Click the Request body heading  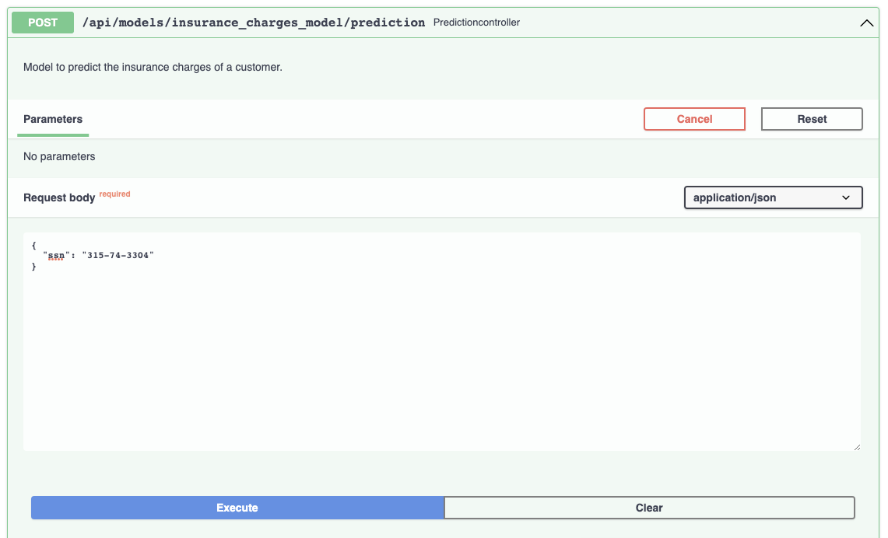coord(59,197)
